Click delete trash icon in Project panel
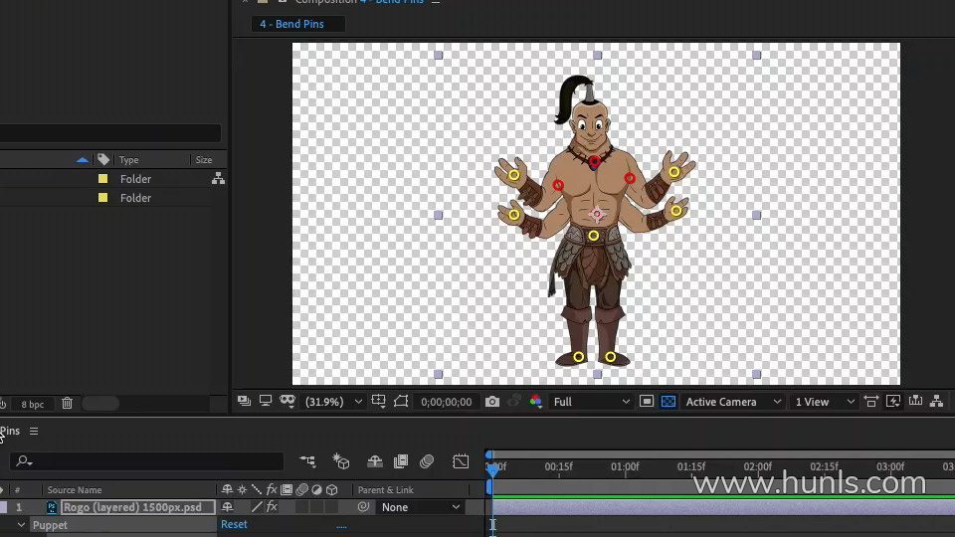This screenshot has width=955, height=537. coord(67,403)
